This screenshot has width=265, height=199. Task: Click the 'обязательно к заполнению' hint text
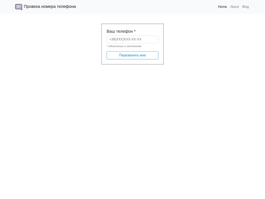tap(124, 46)
